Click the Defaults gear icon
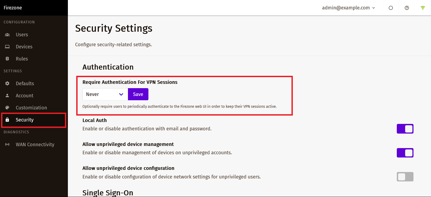This screenshot has height=197, width=431. [7, 84]
